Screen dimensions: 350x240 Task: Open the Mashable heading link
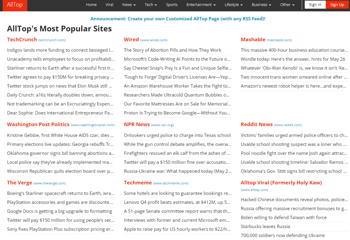(x=253, y=40)
